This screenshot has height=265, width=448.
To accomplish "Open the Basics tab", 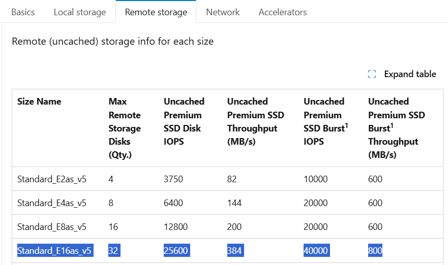I will tap(23, 12).
